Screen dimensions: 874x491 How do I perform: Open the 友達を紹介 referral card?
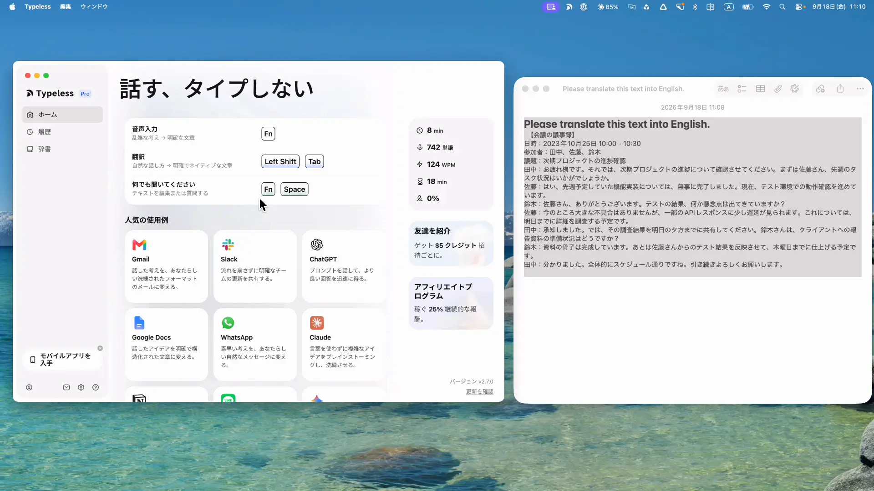(451, 243)
